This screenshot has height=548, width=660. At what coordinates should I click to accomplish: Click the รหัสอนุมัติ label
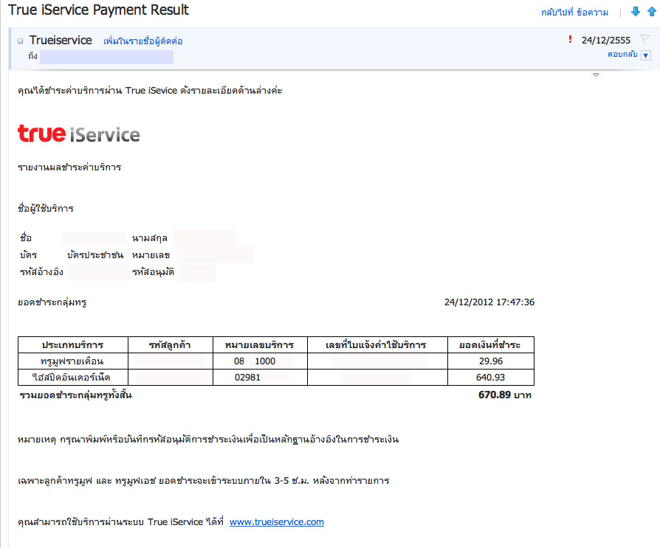tap(154, 272)
